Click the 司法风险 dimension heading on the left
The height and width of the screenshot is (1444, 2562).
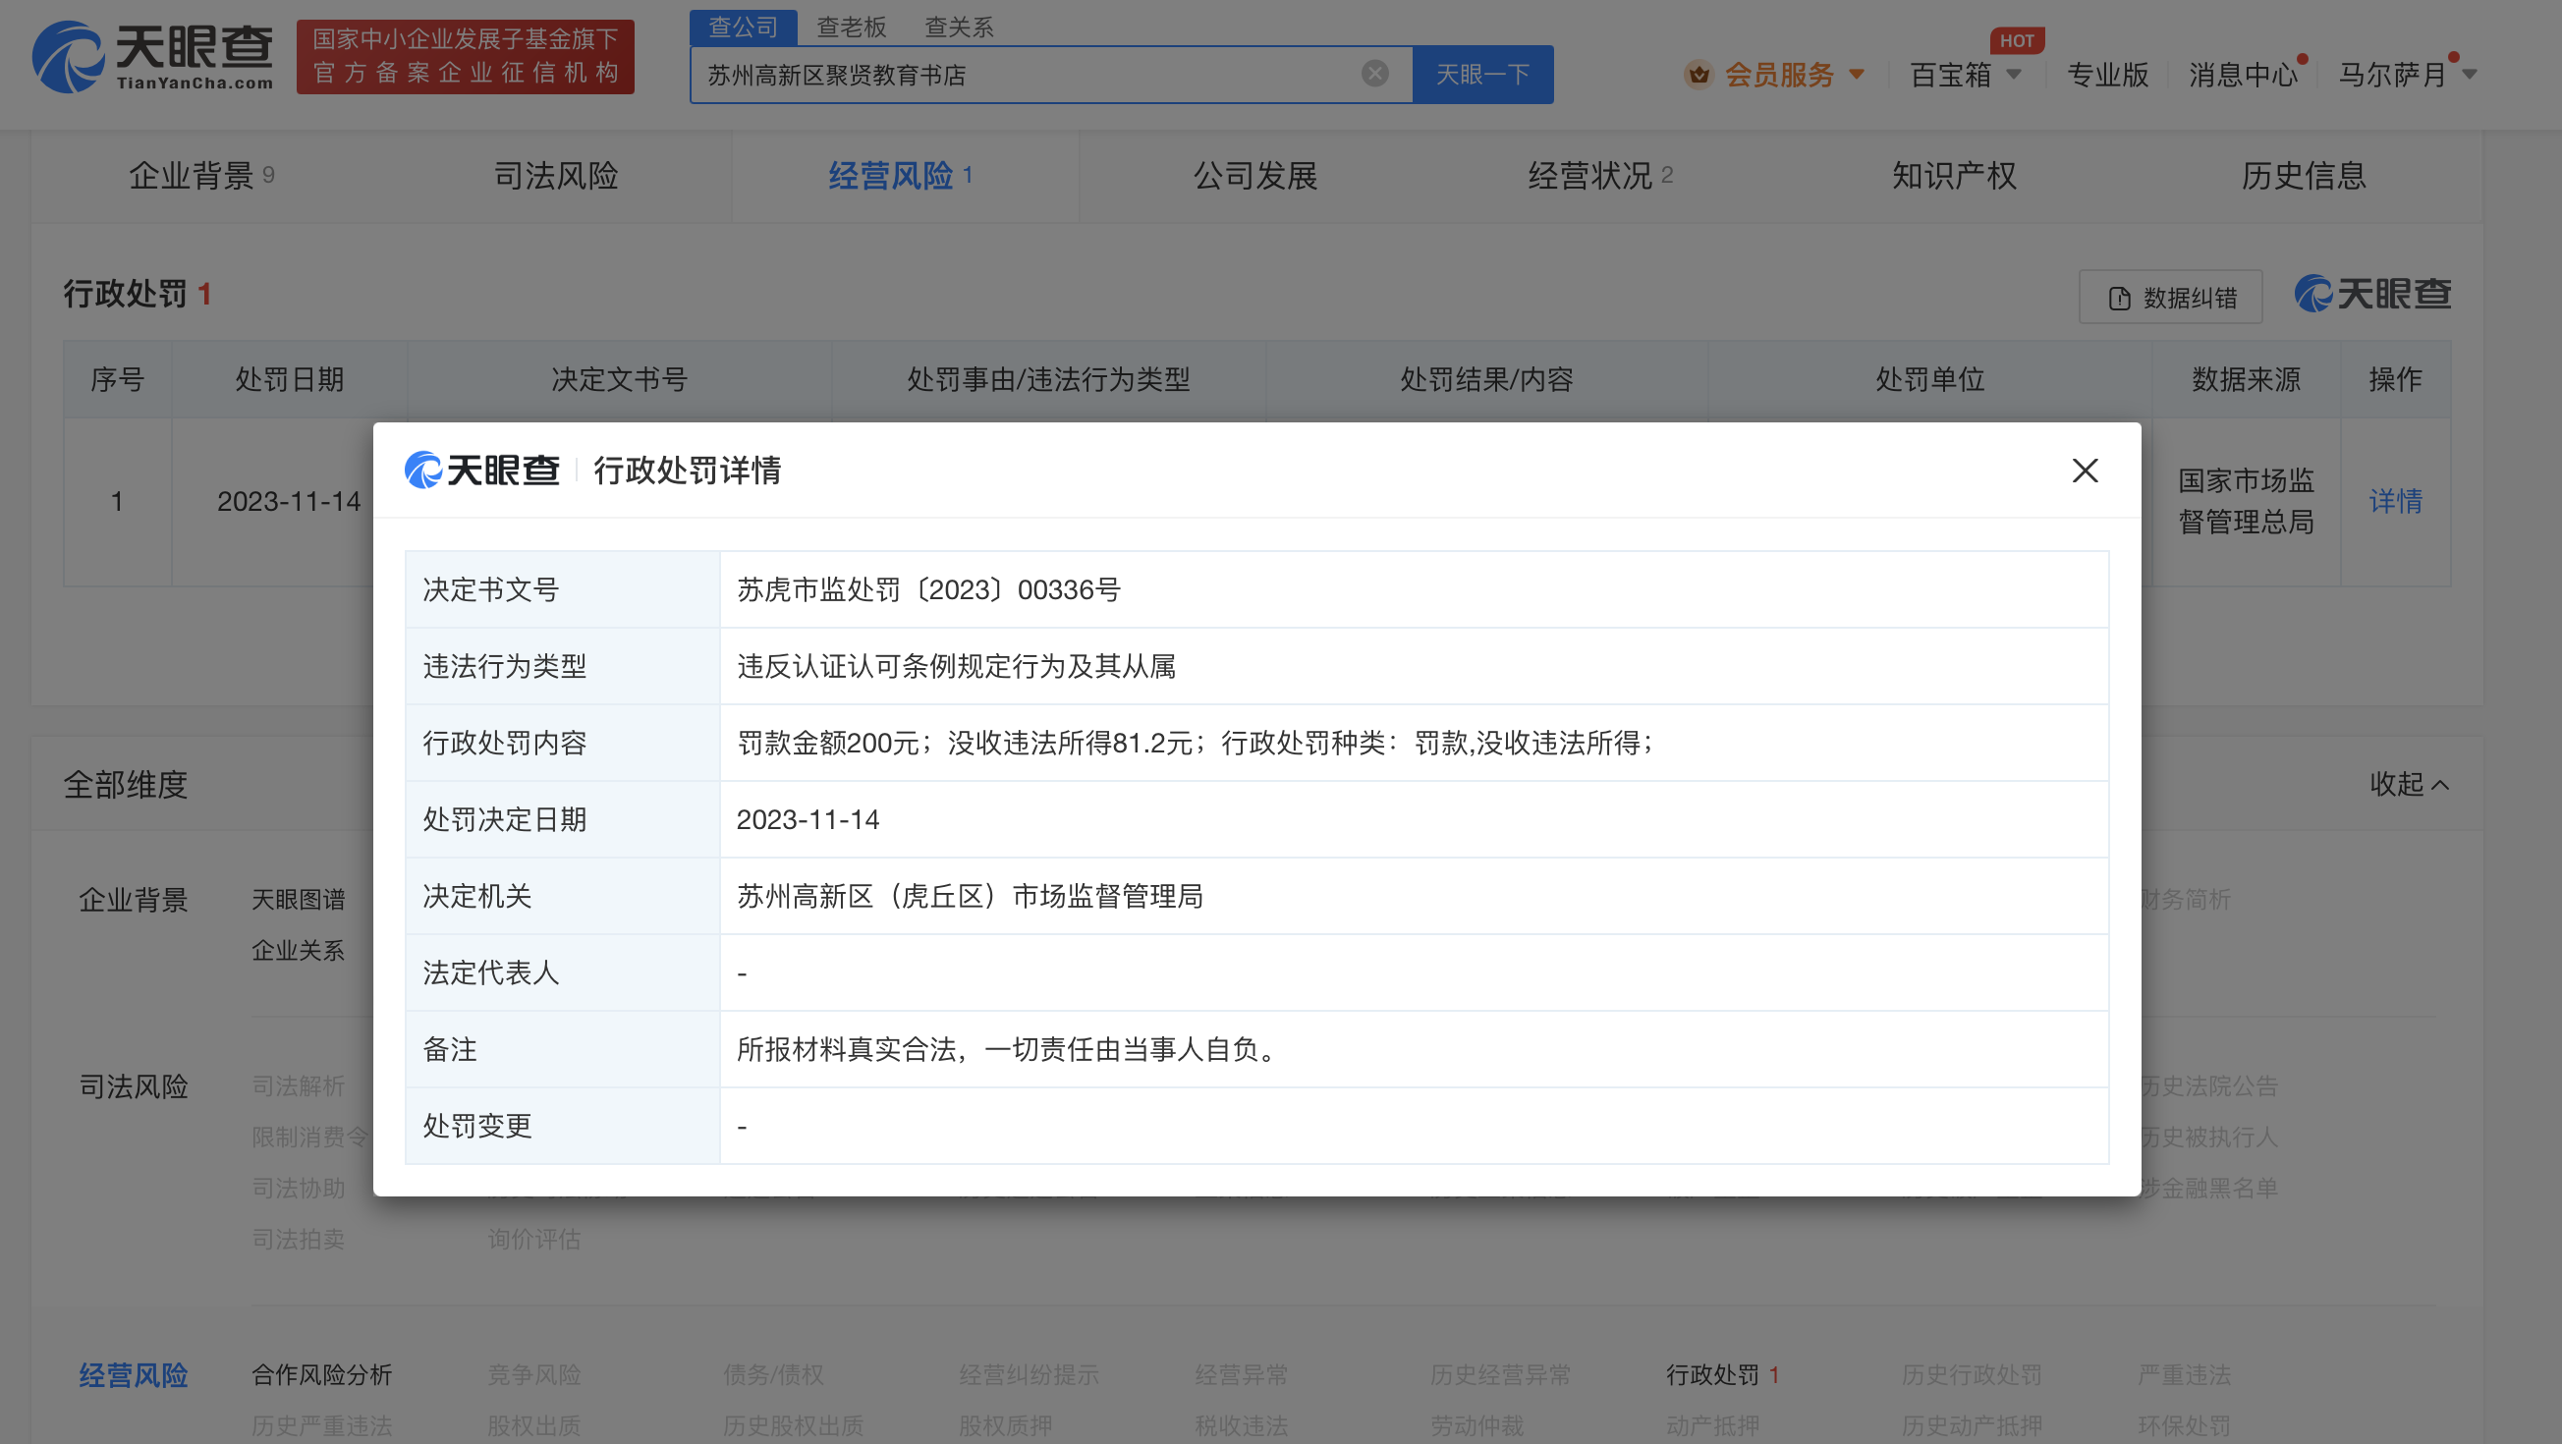tap(134, 1087)
